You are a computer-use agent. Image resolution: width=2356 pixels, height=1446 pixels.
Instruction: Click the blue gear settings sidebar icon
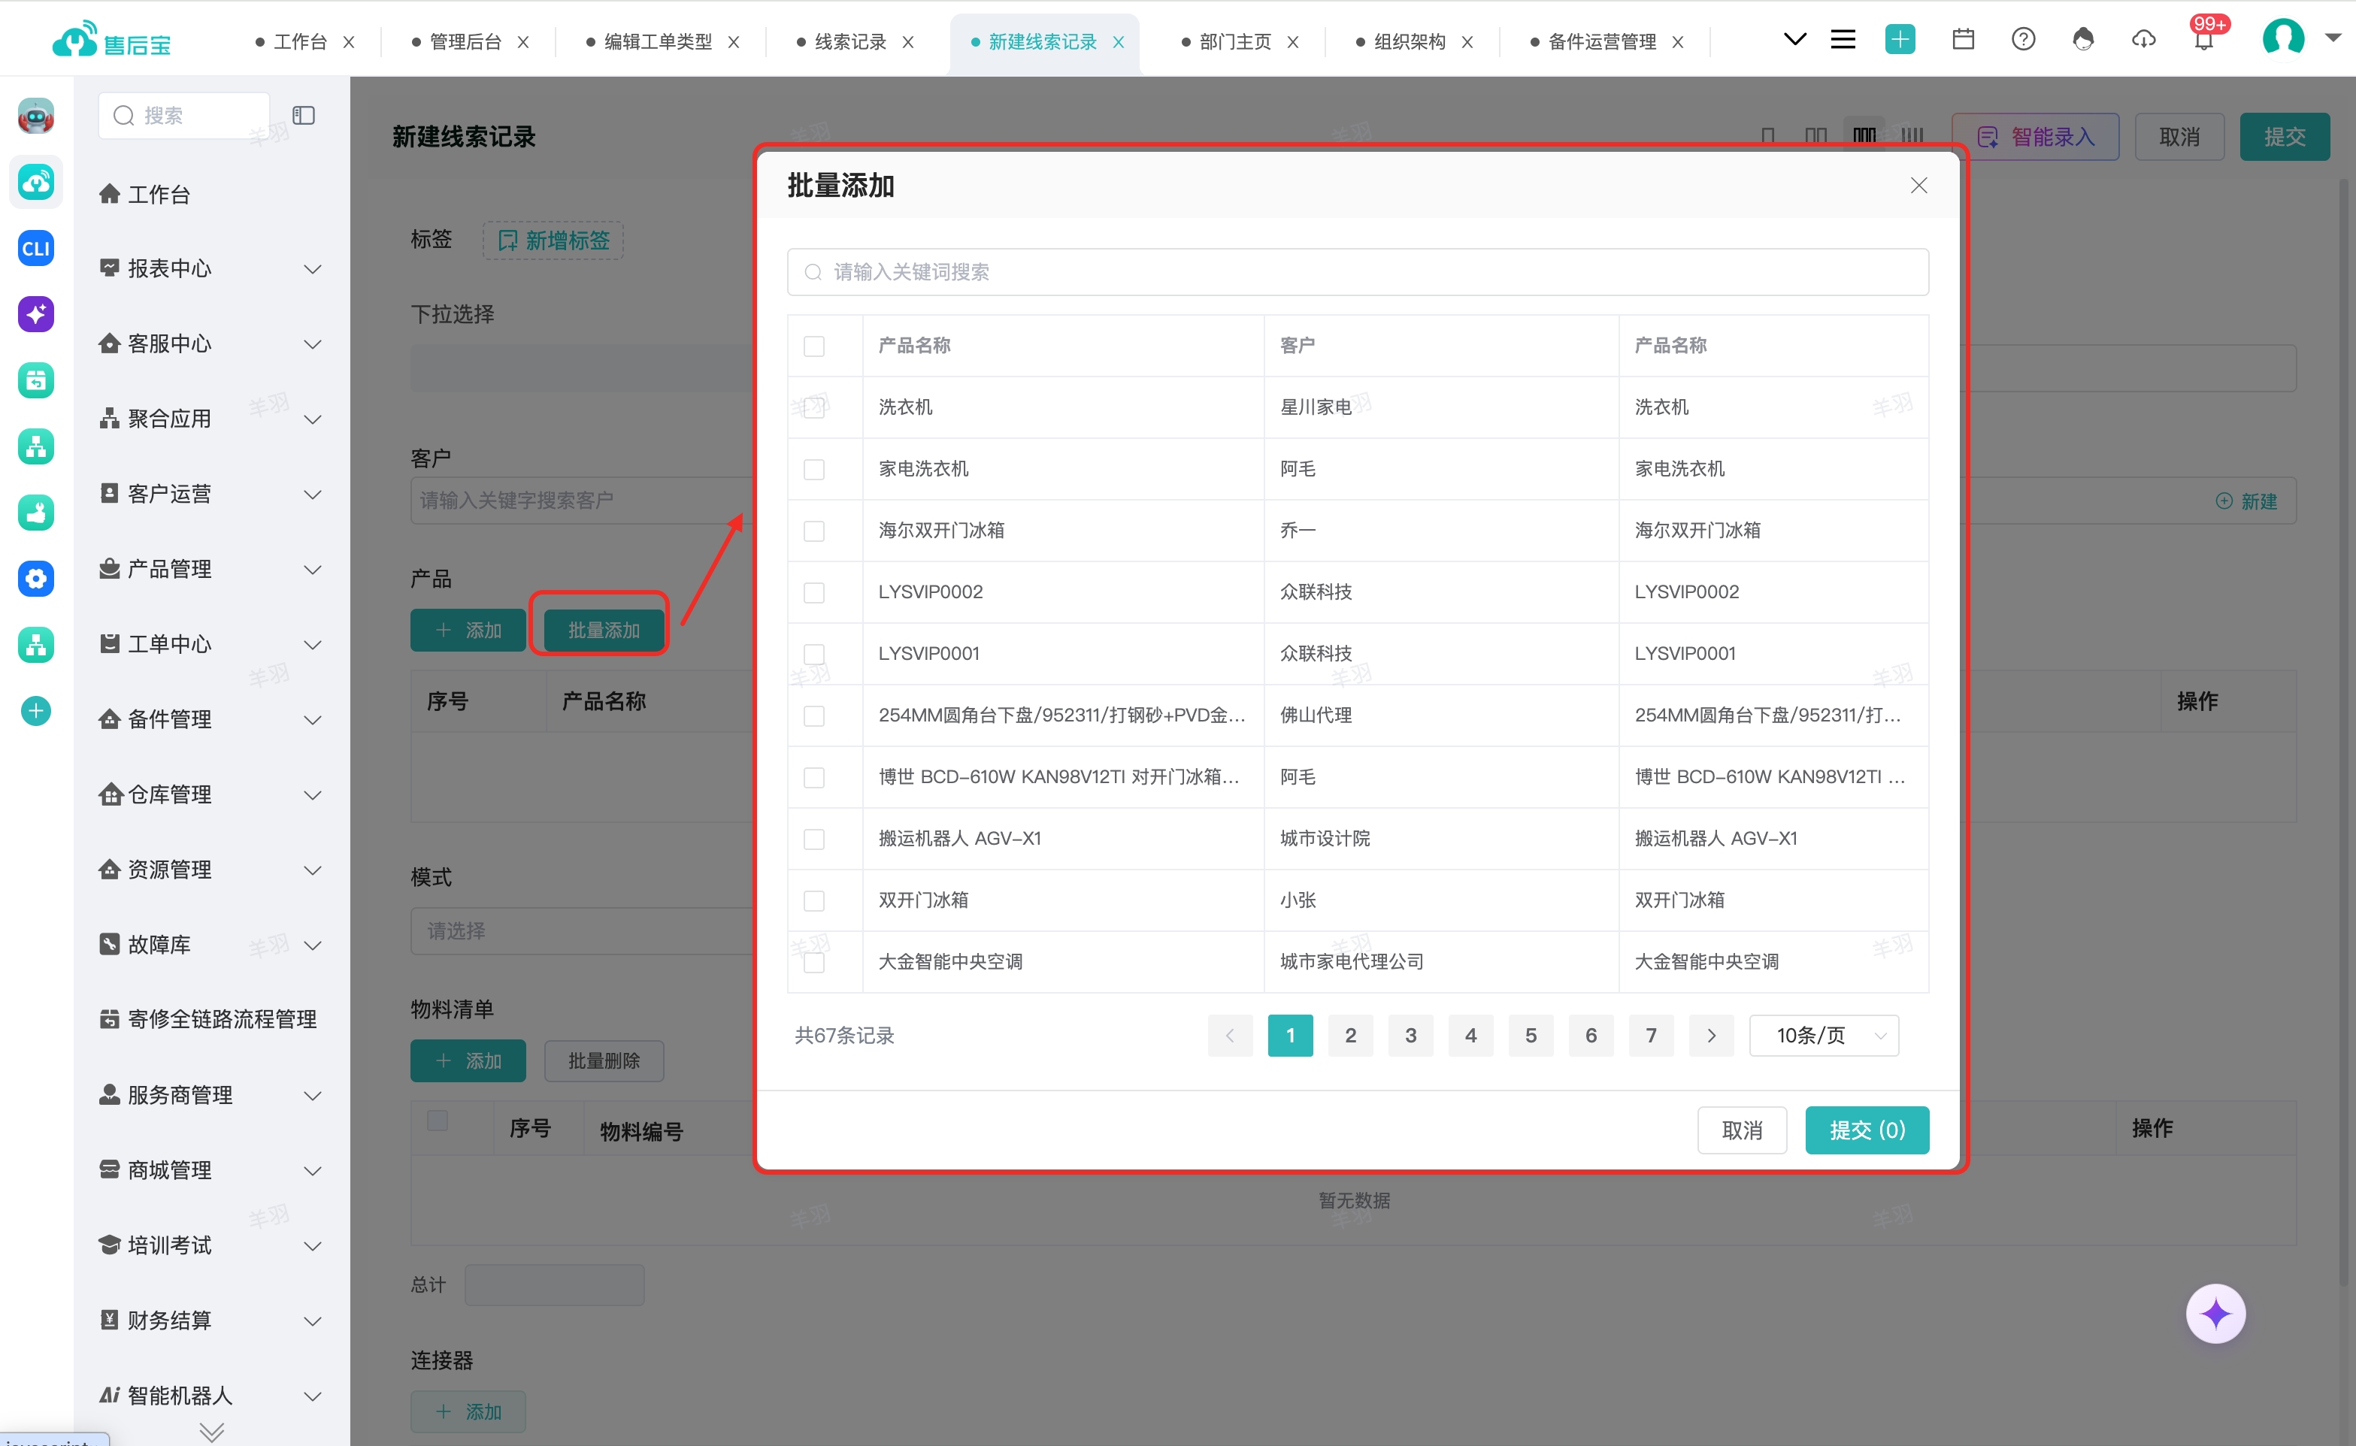coord(35,579)
